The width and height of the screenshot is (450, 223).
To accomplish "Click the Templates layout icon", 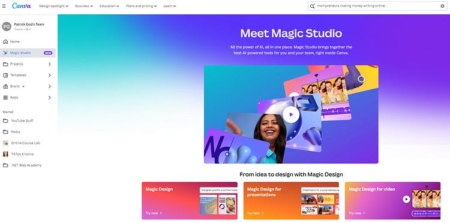I will pyautogui.click(x=5, y=76).
